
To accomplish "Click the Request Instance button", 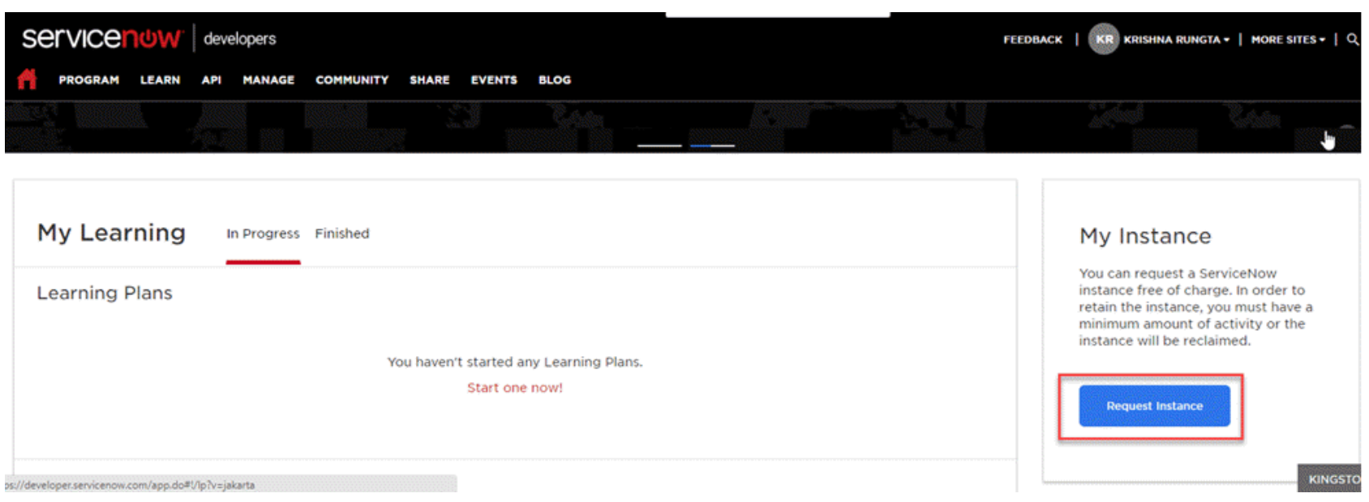I will coord(1154,405).
